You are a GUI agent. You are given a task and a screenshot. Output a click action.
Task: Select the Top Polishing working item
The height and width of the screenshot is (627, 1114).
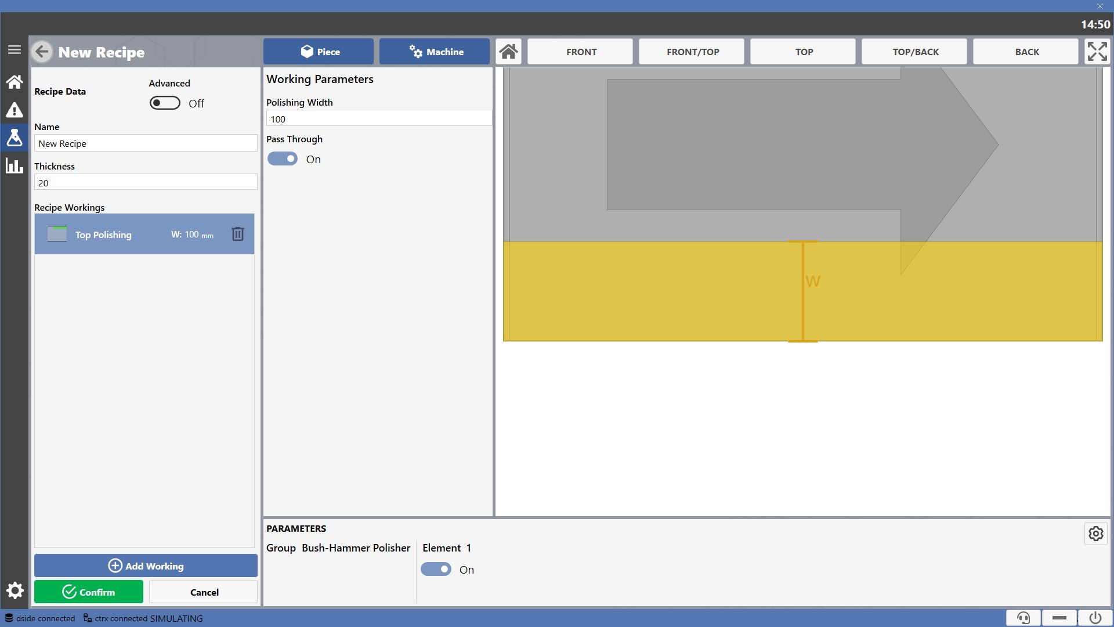click(x=144, y=234)
